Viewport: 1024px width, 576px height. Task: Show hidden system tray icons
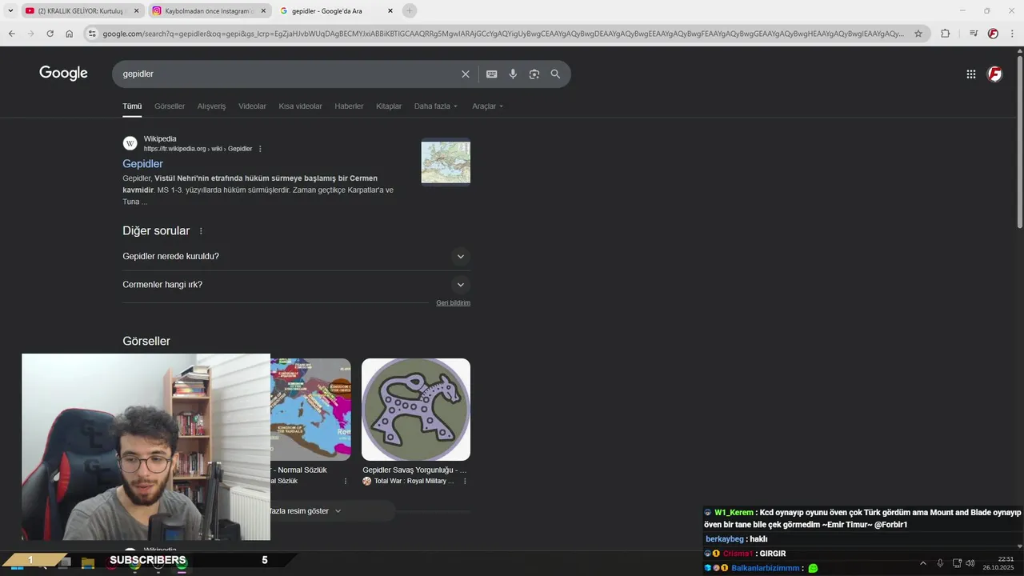pos(922,563)
